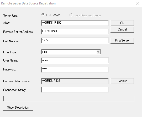Select the EIQ Server radio button

pyautogui.click(x=43, y=15)
